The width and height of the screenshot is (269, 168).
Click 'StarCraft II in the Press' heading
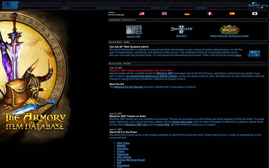tap(123, 132)
